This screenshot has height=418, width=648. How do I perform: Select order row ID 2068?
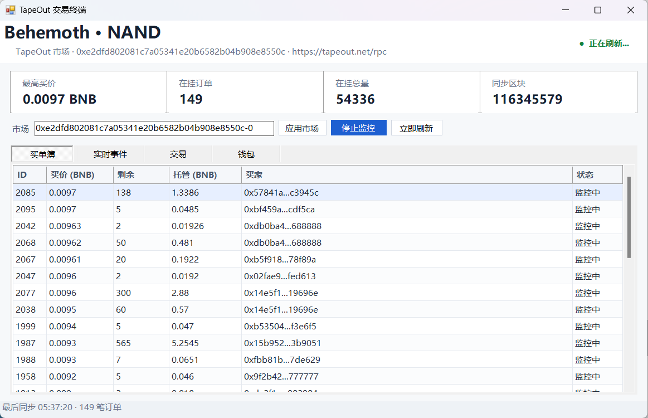click(318, 242)
